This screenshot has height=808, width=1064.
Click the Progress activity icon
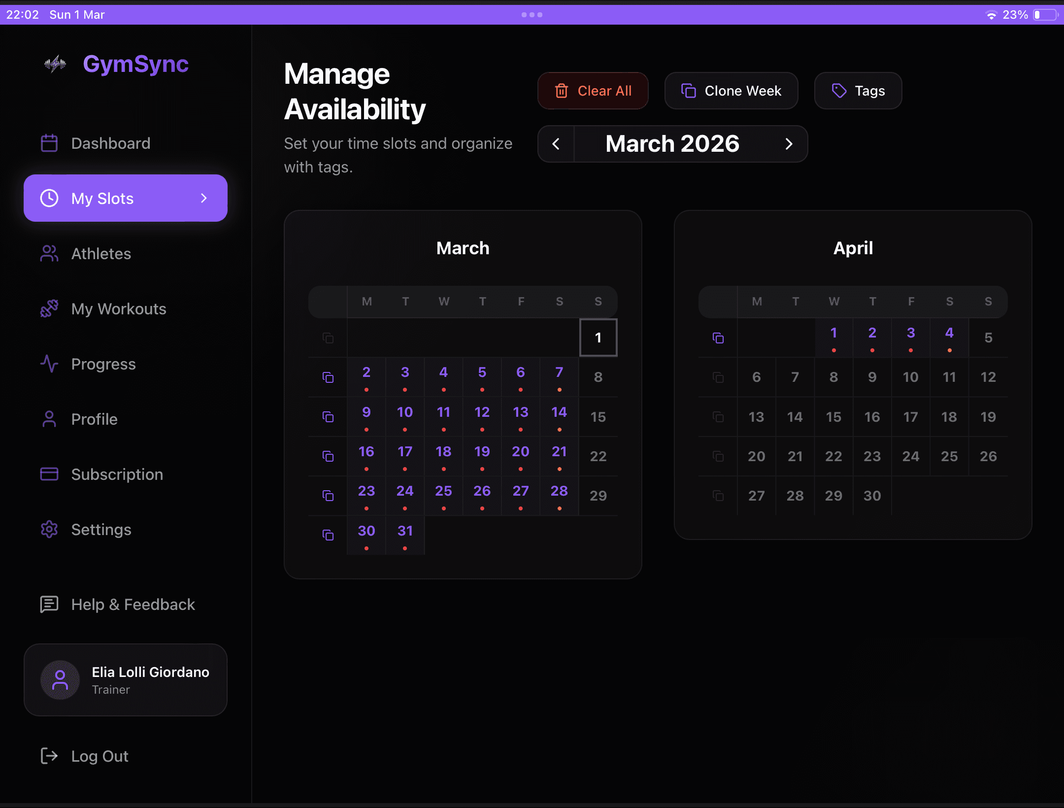tap(49, 364)
